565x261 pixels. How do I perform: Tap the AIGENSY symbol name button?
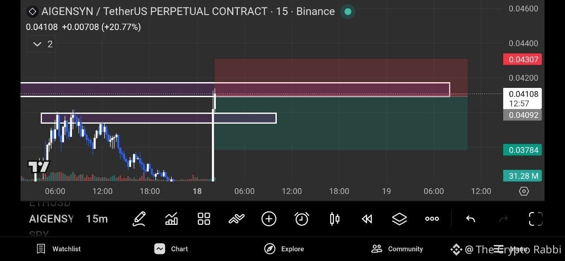coord(51,219)
